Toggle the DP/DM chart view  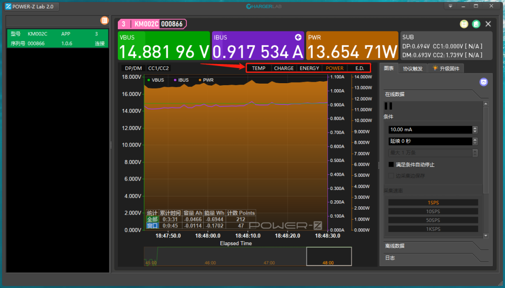pyautogui.click(x=133, y=68)
